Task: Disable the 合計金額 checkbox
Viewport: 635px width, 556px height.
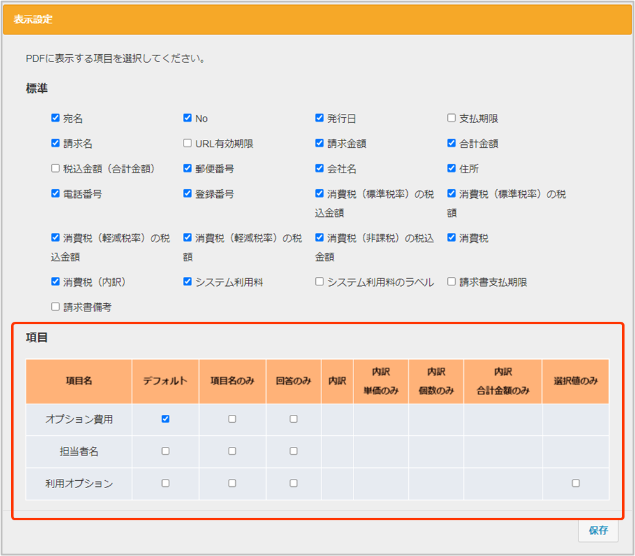Action: tap(451, 144)
